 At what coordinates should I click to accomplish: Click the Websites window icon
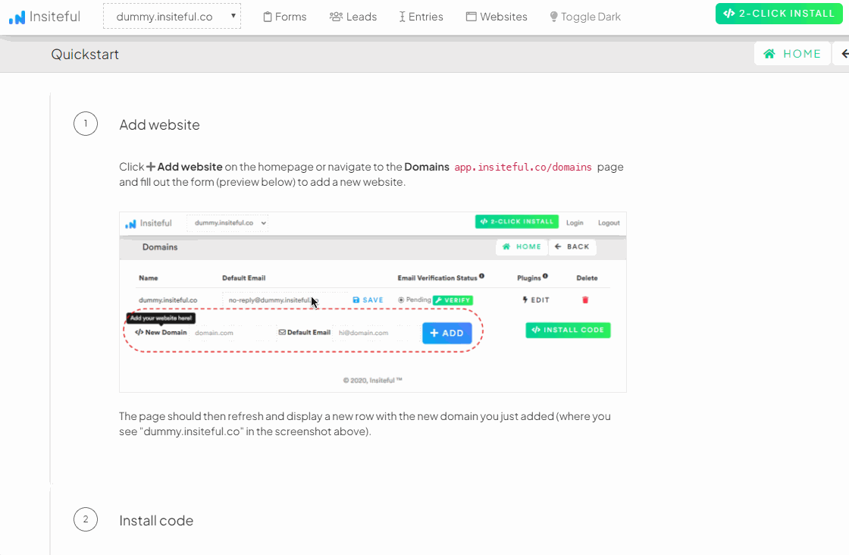click(471, 17)
